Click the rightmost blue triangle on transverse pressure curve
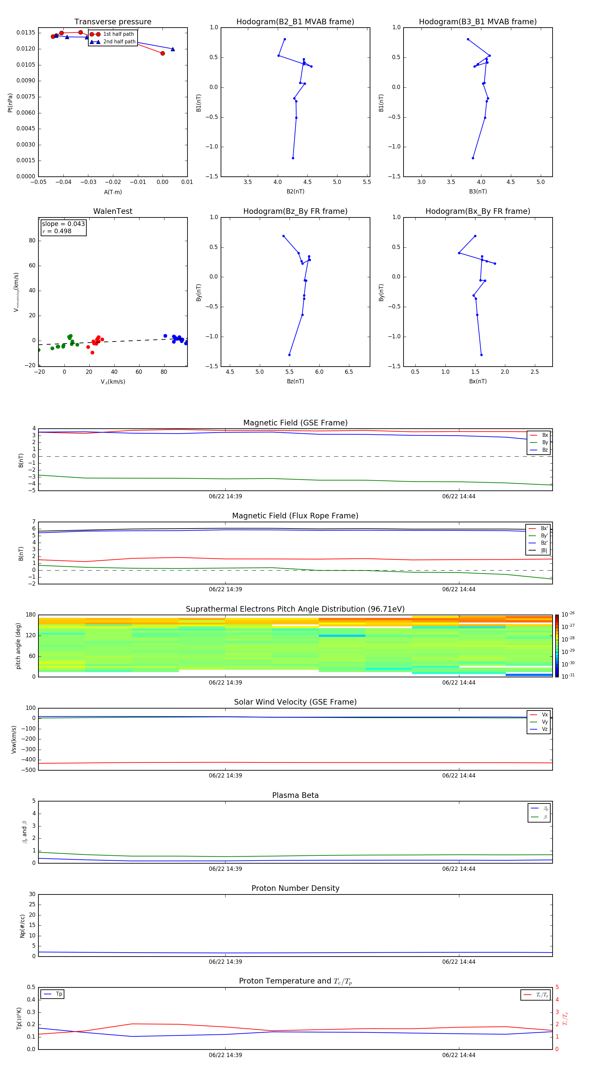The height and width of the screenshot is (1084, 591). click(173, 49)
